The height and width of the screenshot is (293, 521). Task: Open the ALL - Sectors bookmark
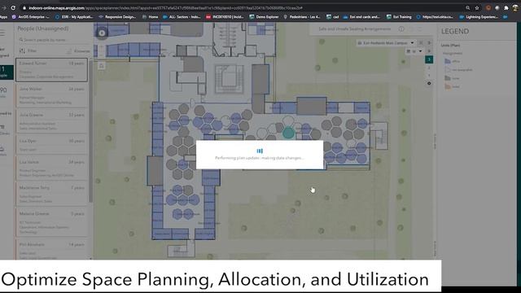(x=182, y=16)
